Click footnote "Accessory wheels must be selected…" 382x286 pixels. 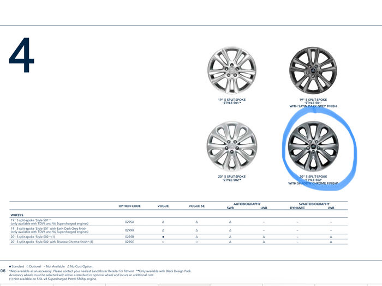point(82,275)
